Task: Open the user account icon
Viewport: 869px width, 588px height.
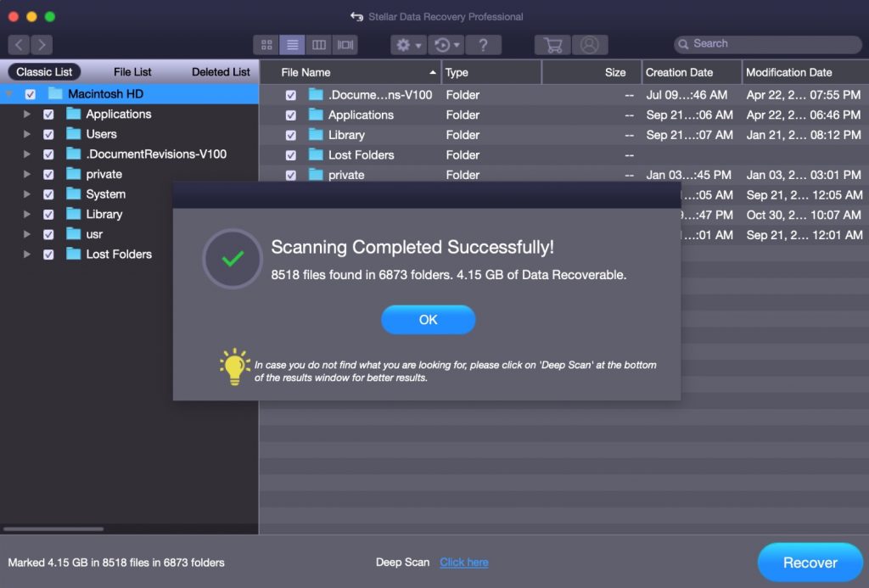Action: click(x=590, y=45)
